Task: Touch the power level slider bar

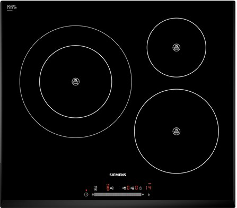Action: pyautogui.click(x=118, y=195)
